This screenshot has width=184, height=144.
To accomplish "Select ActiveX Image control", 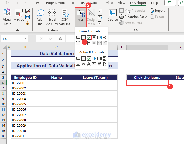I will (94, 64).
